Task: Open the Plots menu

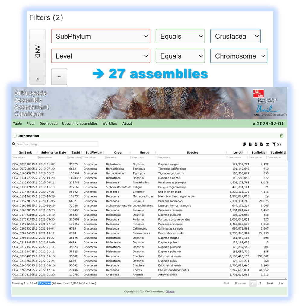Action: [30, 124]
